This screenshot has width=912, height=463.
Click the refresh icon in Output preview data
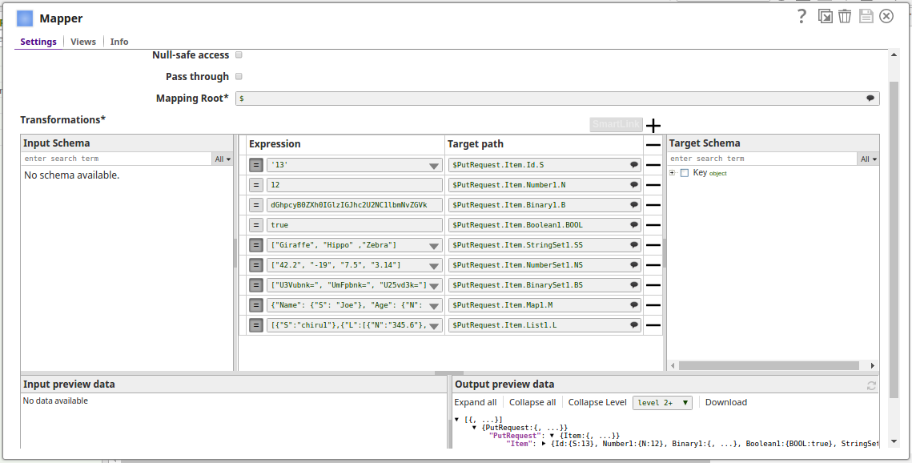pyautogui.click(x=871, y=385)
